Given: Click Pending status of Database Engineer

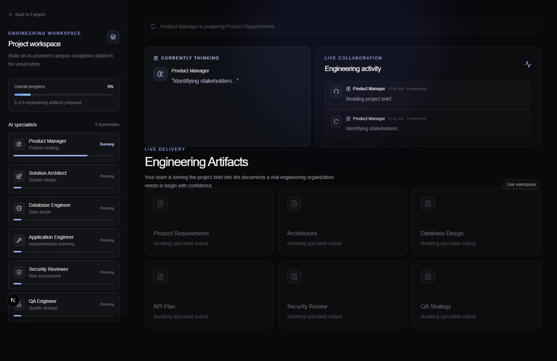Looking at the screenshot, I should 107,208.
